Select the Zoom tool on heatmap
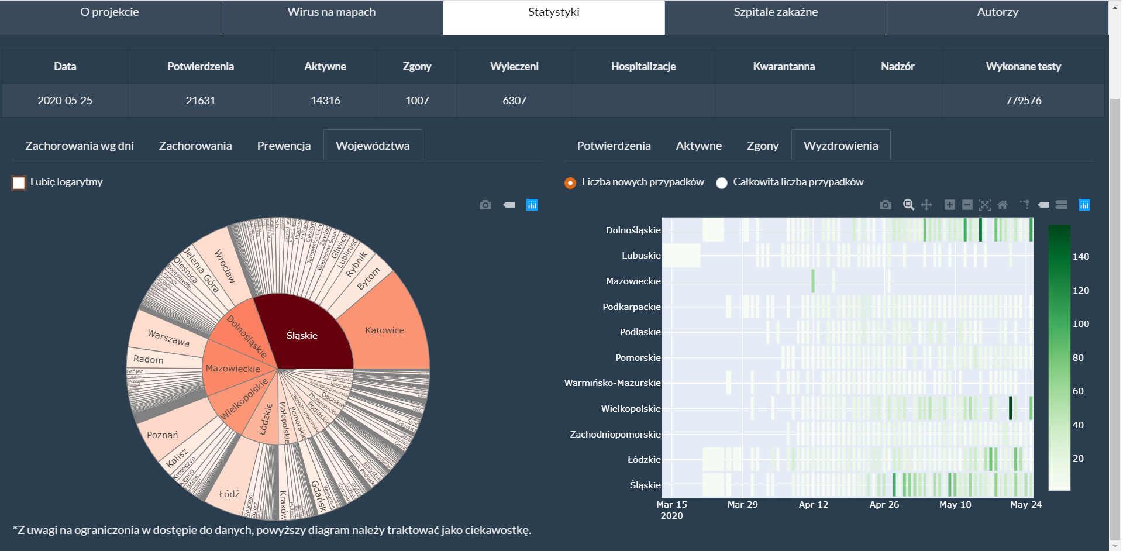The image size is (1123, 551). point(908,205)
